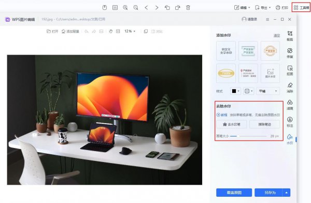Choose the gold oval watermark template
Image resolution: width=311 pixels, height=203 pixels.
click(x=226, y=73)
